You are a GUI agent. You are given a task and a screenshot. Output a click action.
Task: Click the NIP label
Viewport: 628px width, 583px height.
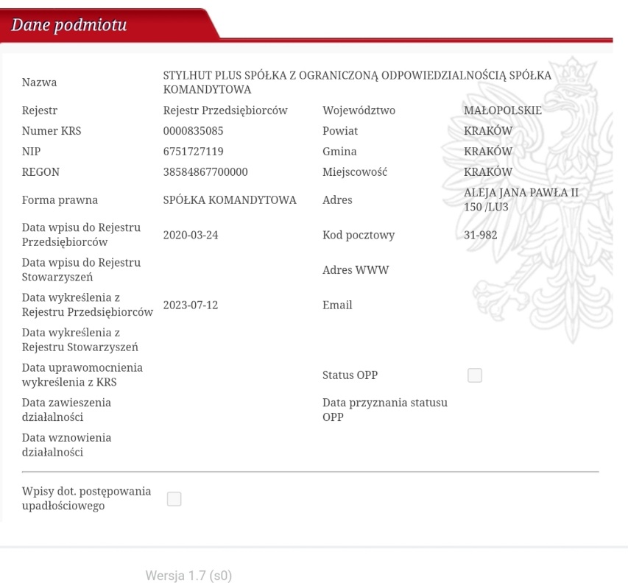pos(31,152)
